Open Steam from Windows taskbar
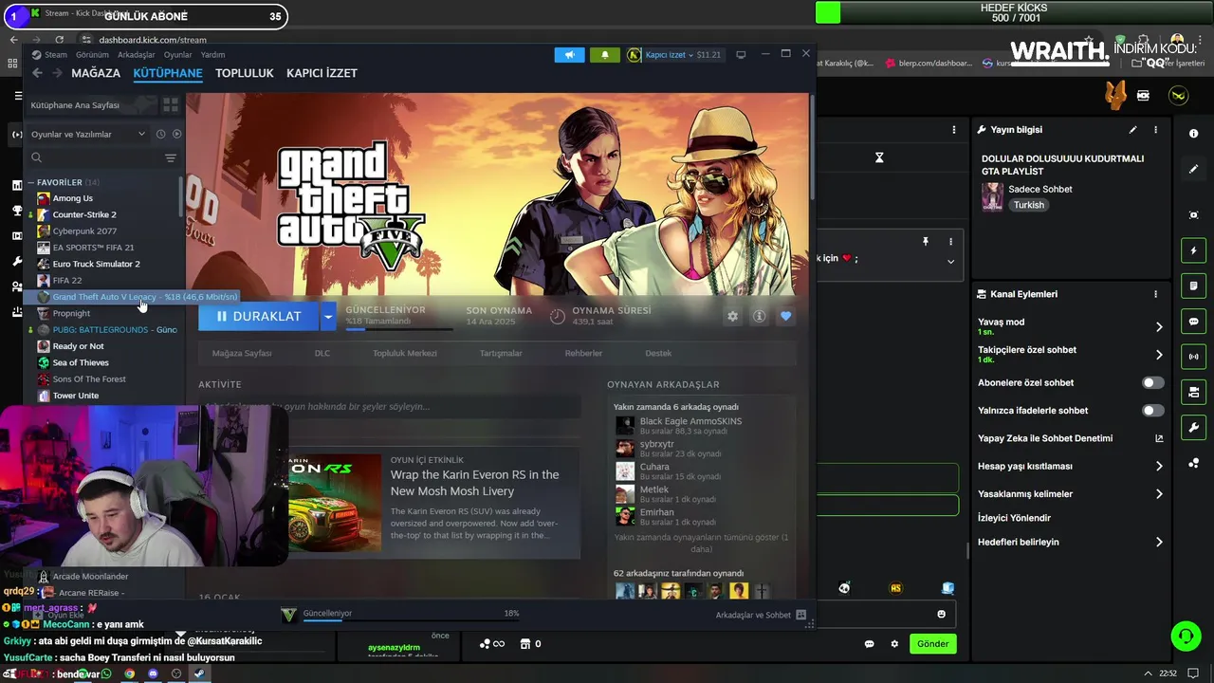This screenshot has height=683, width=1214. (199, 674)
